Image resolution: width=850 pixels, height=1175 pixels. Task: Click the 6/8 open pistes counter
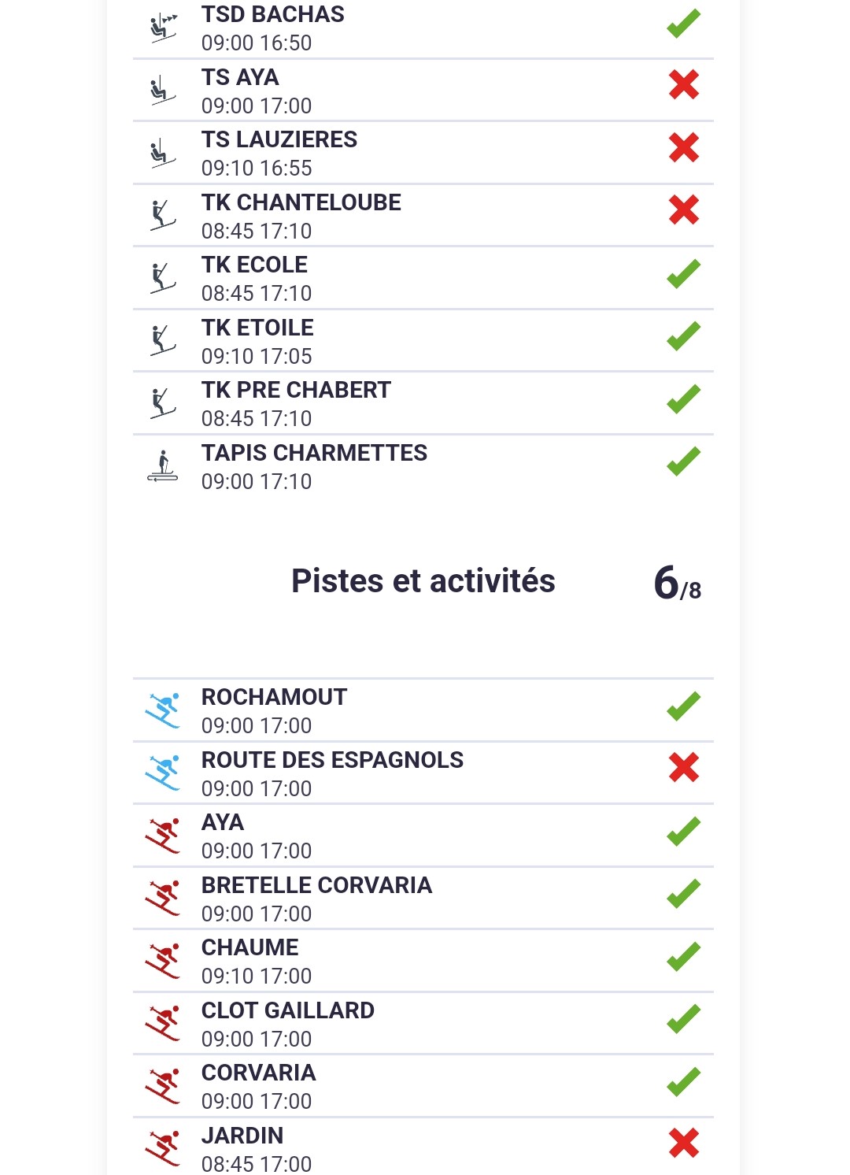677,584
